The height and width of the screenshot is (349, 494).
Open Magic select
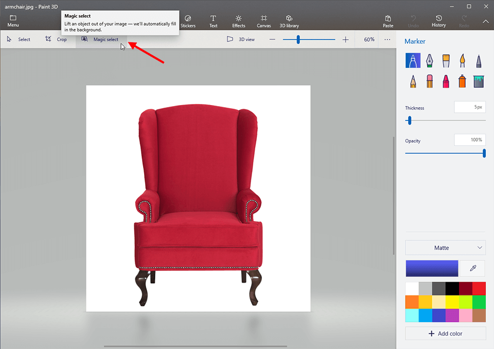101,39
